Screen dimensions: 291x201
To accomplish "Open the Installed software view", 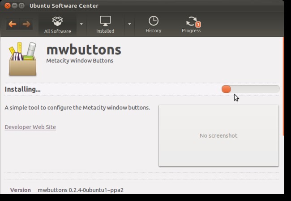I will pyautogui.click(x=105, y=25).
